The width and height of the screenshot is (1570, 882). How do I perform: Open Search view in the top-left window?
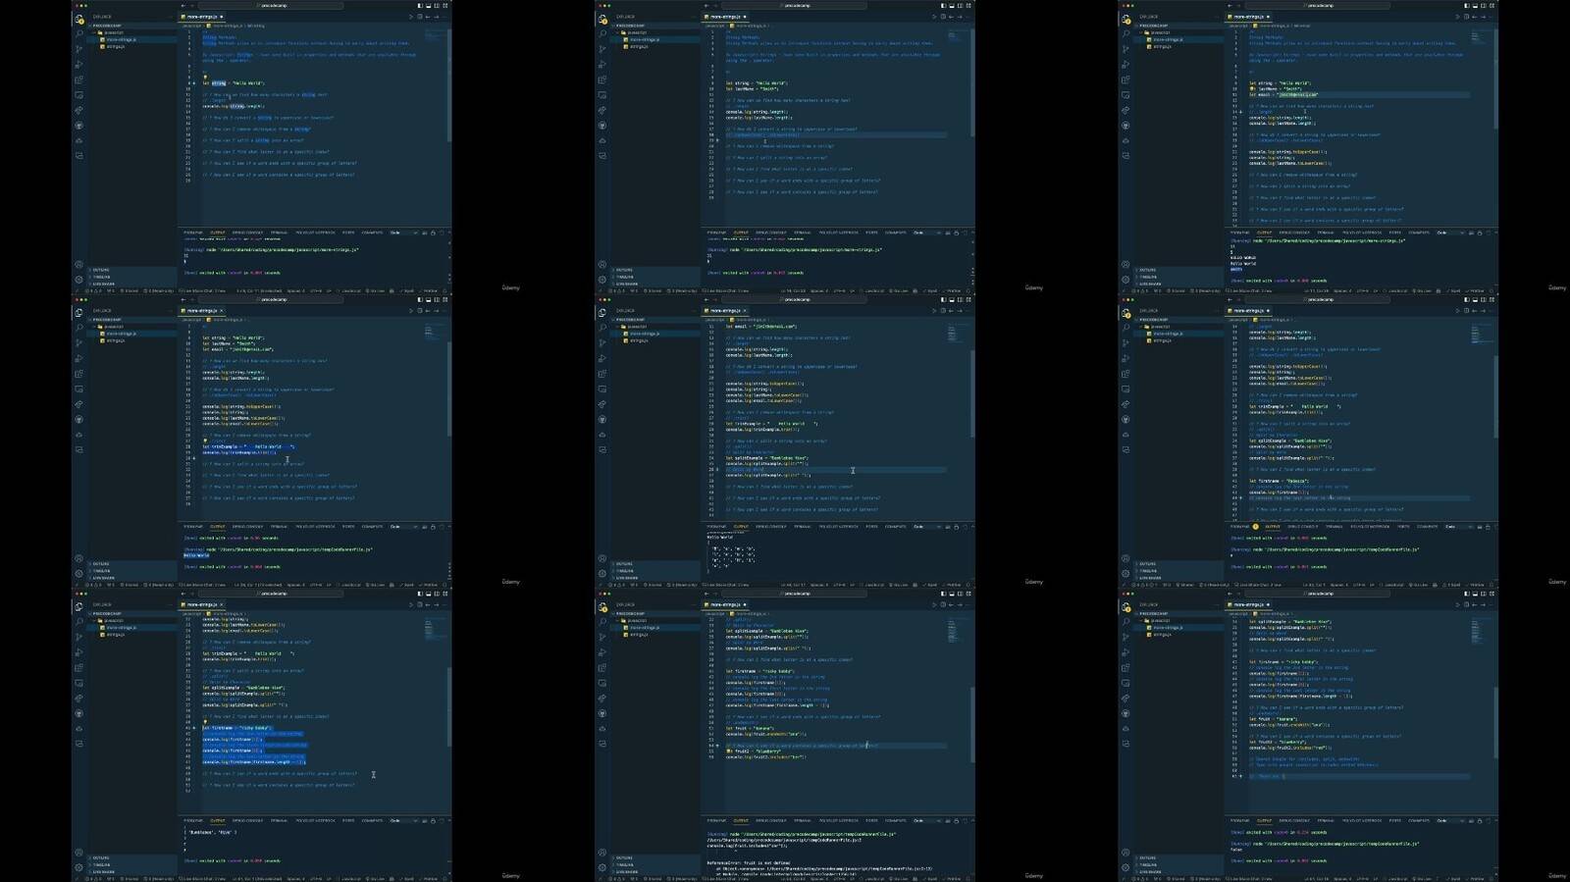(79, 34)
